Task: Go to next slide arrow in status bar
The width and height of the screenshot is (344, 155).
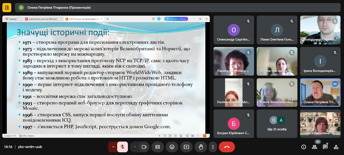Action: 170,136
